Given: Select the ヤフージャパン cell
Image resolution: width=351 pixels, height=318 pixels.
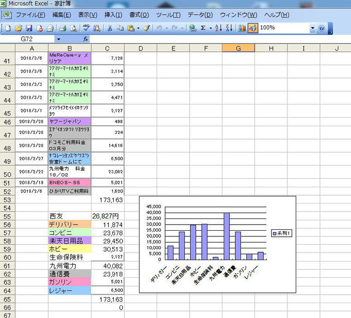Looking at the screenshot, I should point(70,121).
